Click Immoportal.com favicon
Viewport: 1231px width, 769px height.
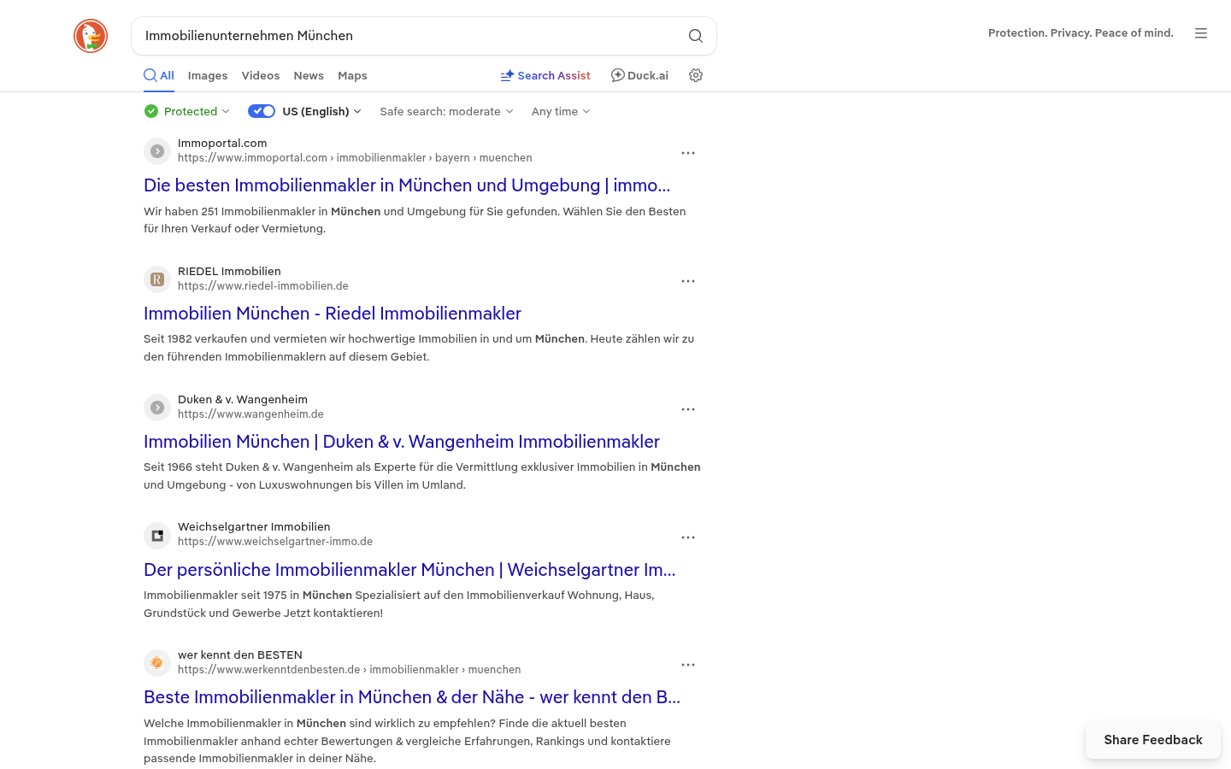157,151
